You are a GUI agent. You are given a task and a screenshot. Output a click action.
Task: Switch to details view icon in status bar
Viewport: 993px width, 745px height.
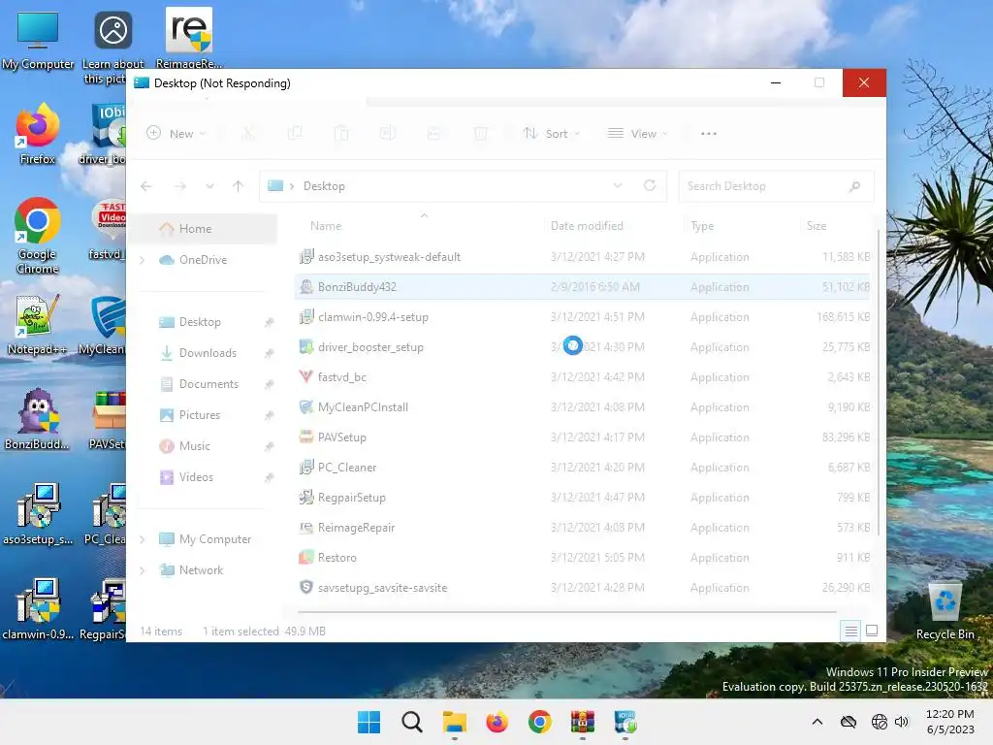(x=850, y=631)
